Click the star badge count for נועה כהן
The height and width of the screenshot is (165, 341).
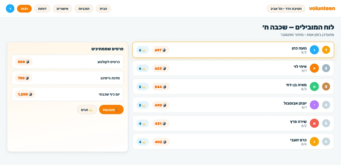click(143, 50)
